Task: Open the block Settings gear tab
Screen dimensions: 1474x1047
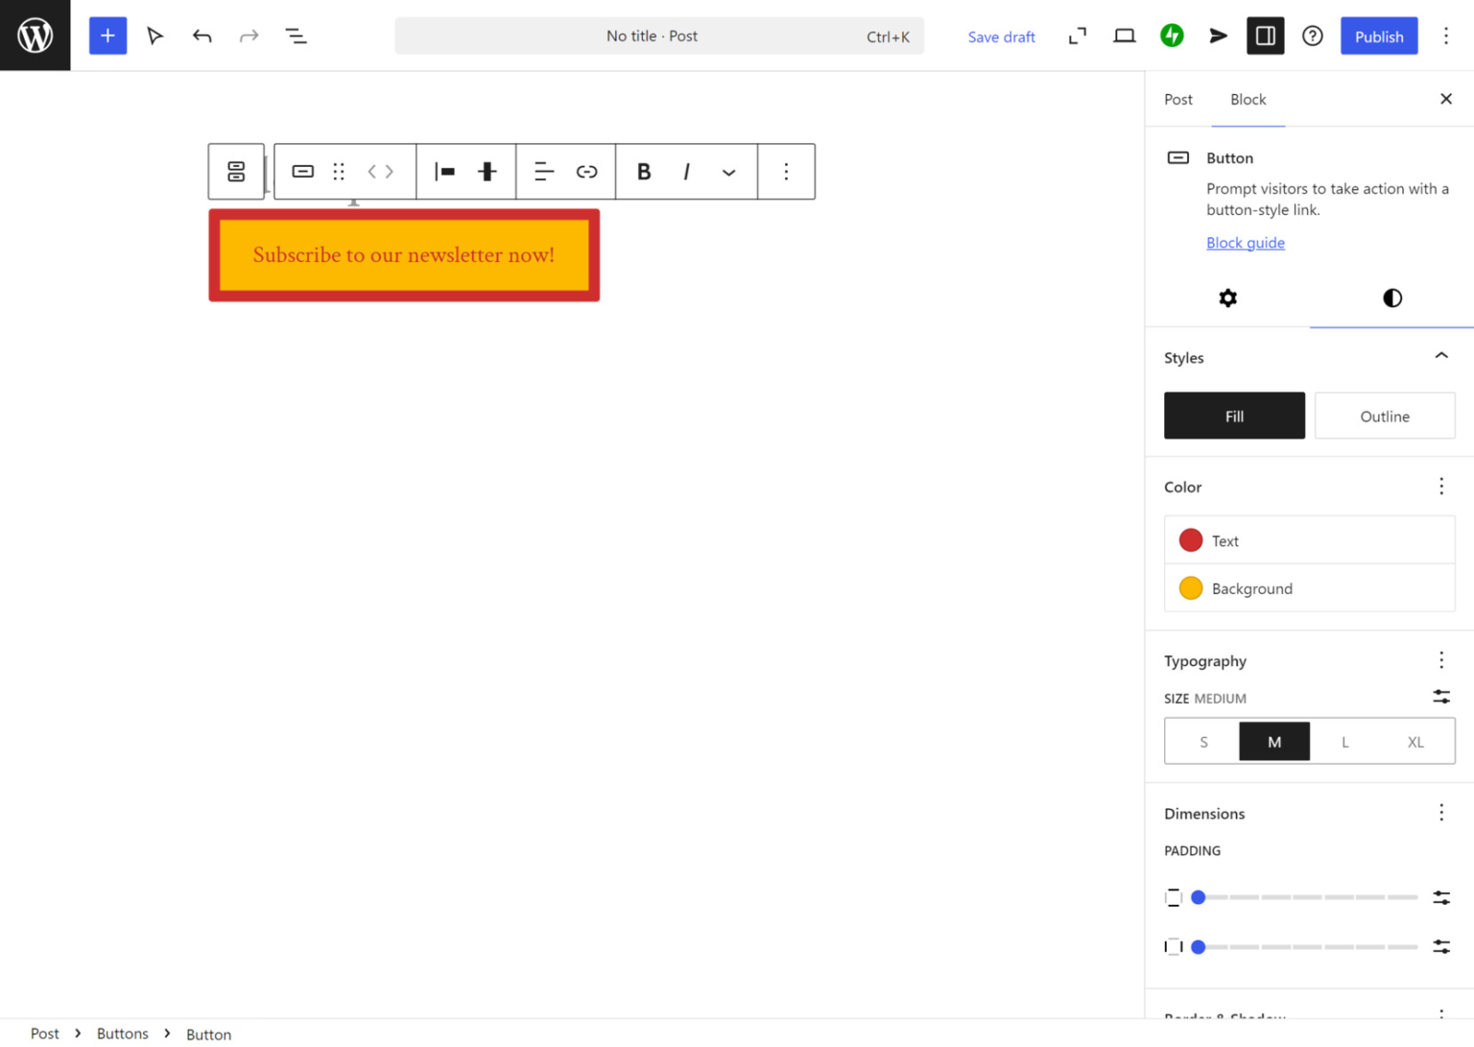Action: tap(1227, 298)
